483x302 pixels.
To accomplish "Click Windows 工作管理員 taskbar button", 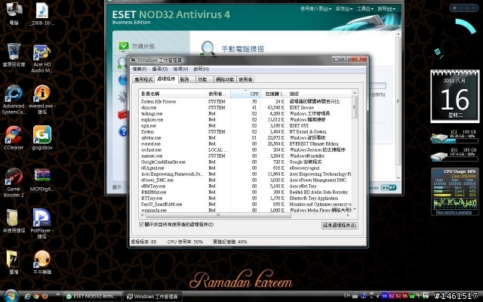I will pos(152,297).
